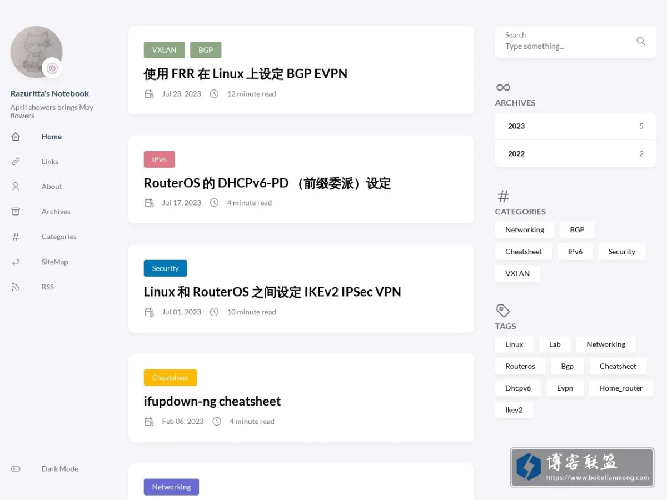This screenshot has height=500, width=667.
Task: Select the Lab tag
Action: coord(555,344)
